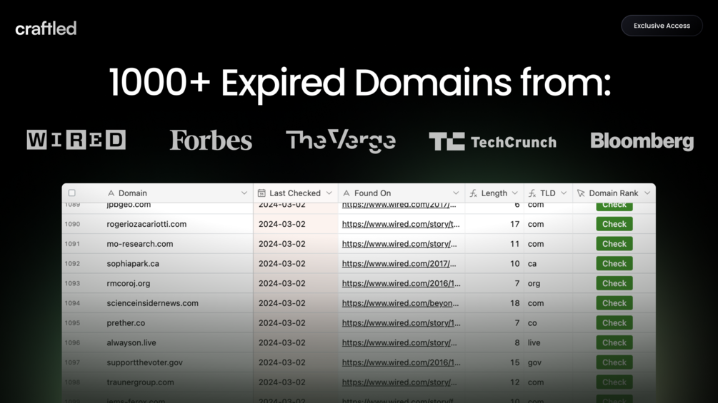Expand the TLD column dropdown
The height and width of the screenshot is (403, 718).
(x=564, y=193)
